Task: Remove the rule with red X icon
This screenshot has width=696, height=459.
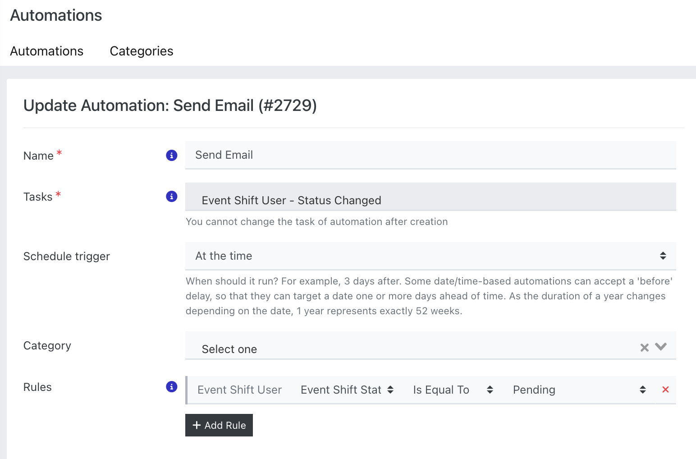Action: coord(665,390)
